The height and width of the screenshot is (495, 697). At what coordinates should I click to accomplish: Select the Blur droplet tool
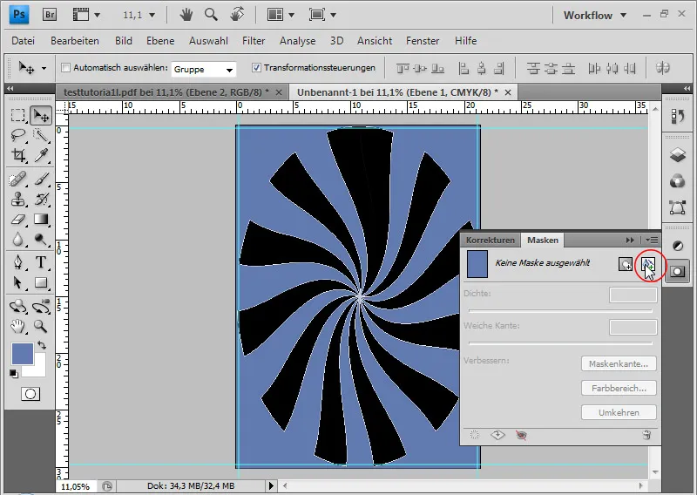click(17, 240)
